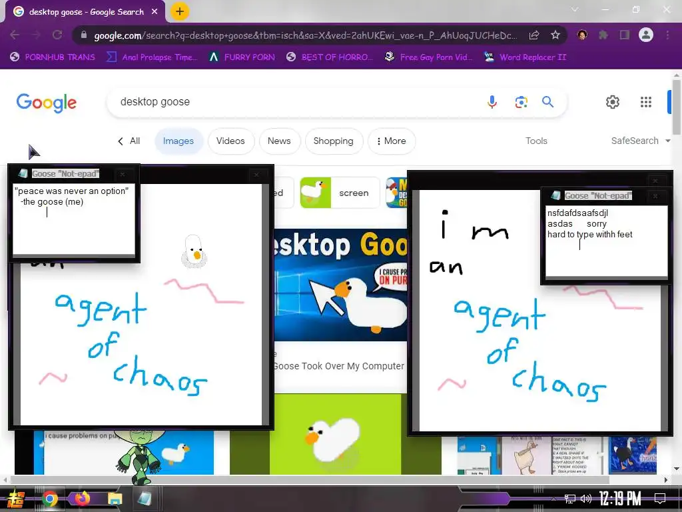The width and height of the screenshot is (682, 512).
Task: Select the desktop goose browser tab
Action: click(x=85, y=12)
